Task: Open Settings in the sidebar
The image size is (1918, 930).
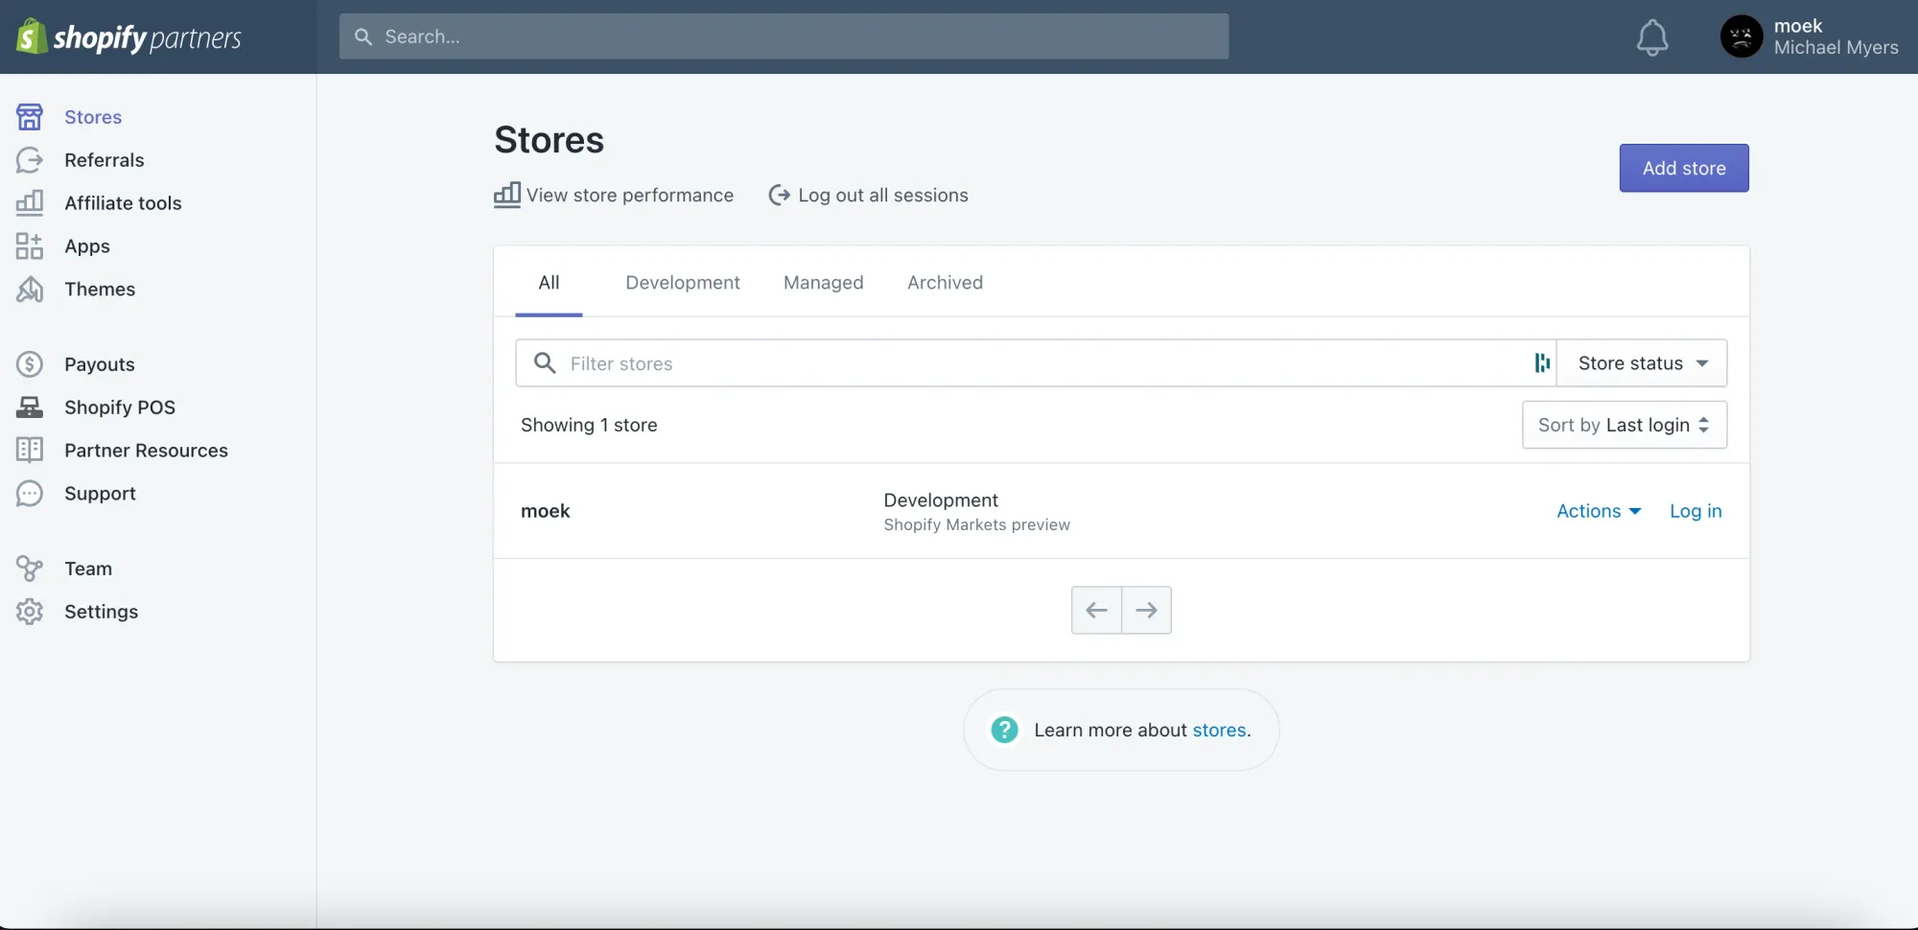Action: 102,612
